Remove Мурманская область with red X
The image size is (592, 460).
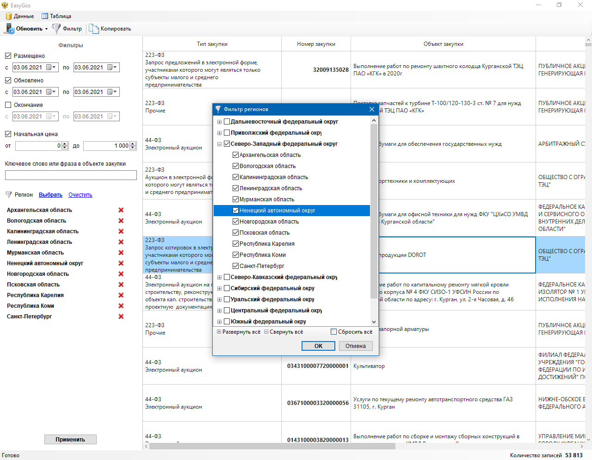(x=121, y=253)
